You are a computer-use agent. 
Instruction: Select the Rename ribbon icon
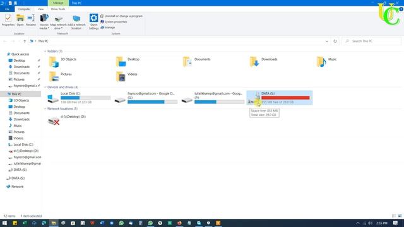click(31, 20)
